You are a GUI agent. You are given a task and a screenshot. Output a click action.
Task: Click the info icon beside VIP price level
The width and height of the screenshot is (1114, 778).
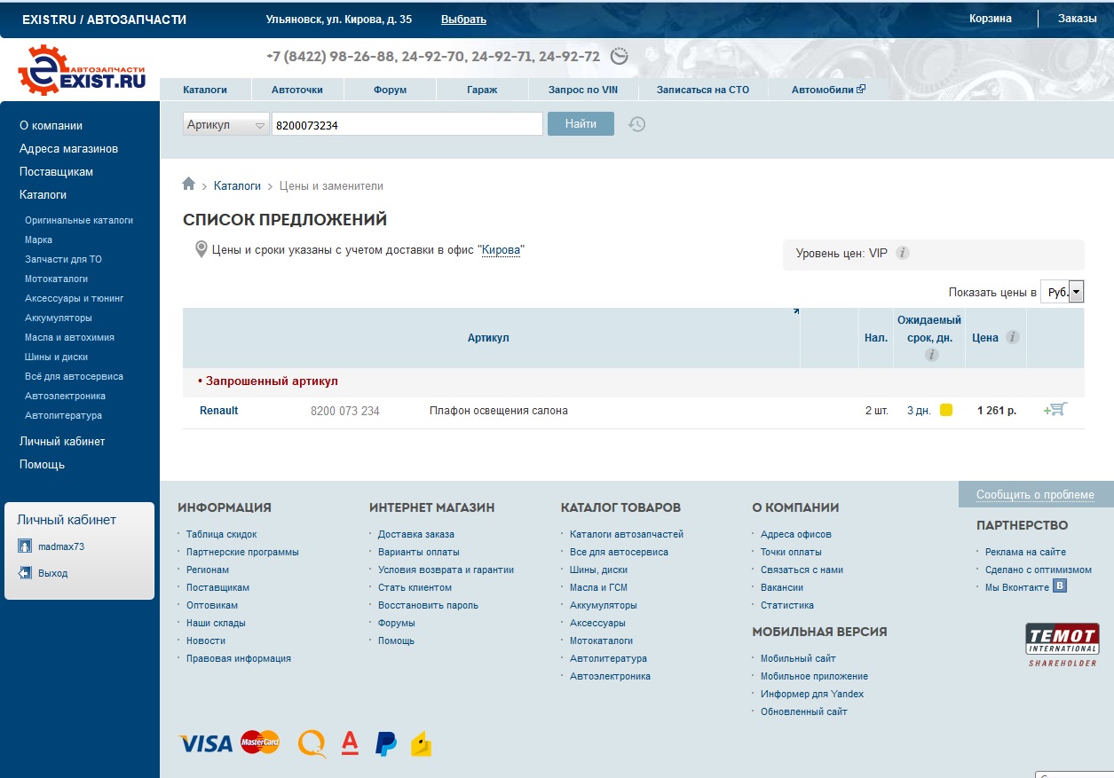(x=902, y=253)
